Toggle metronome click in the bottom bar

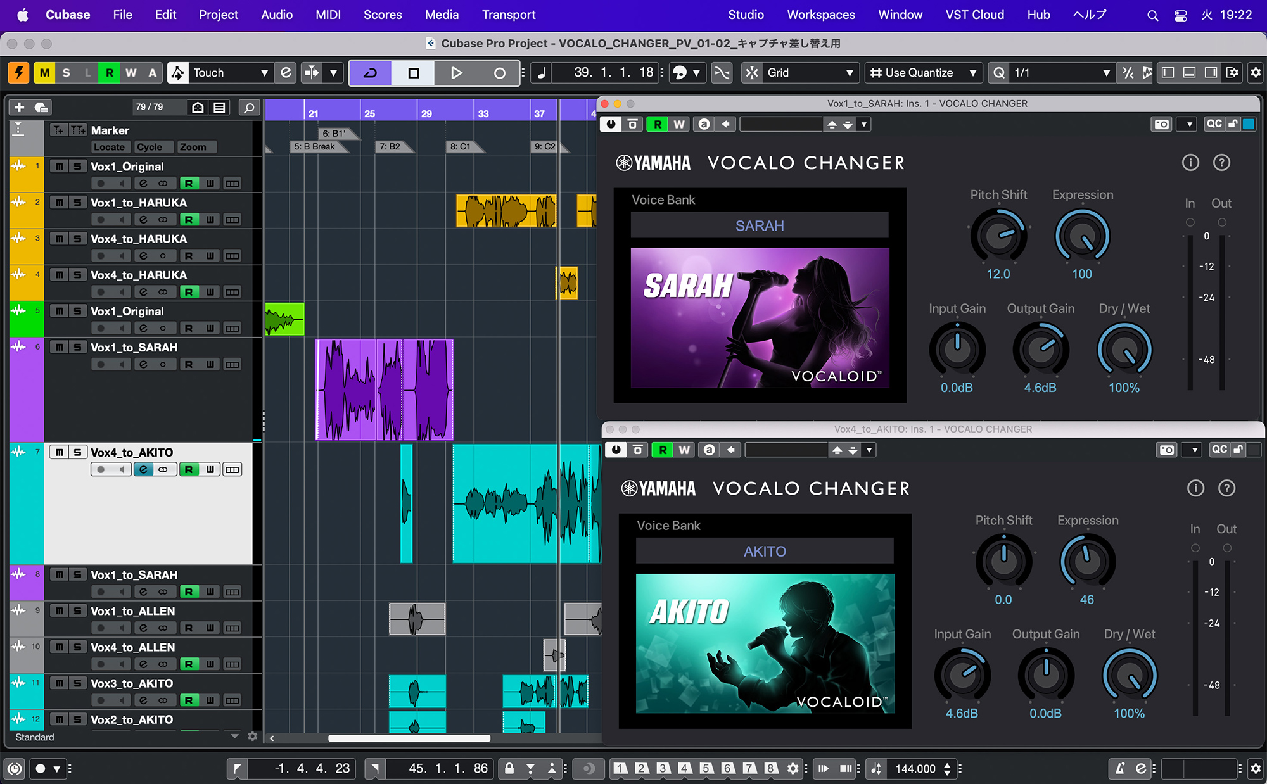coord(1119,768)
